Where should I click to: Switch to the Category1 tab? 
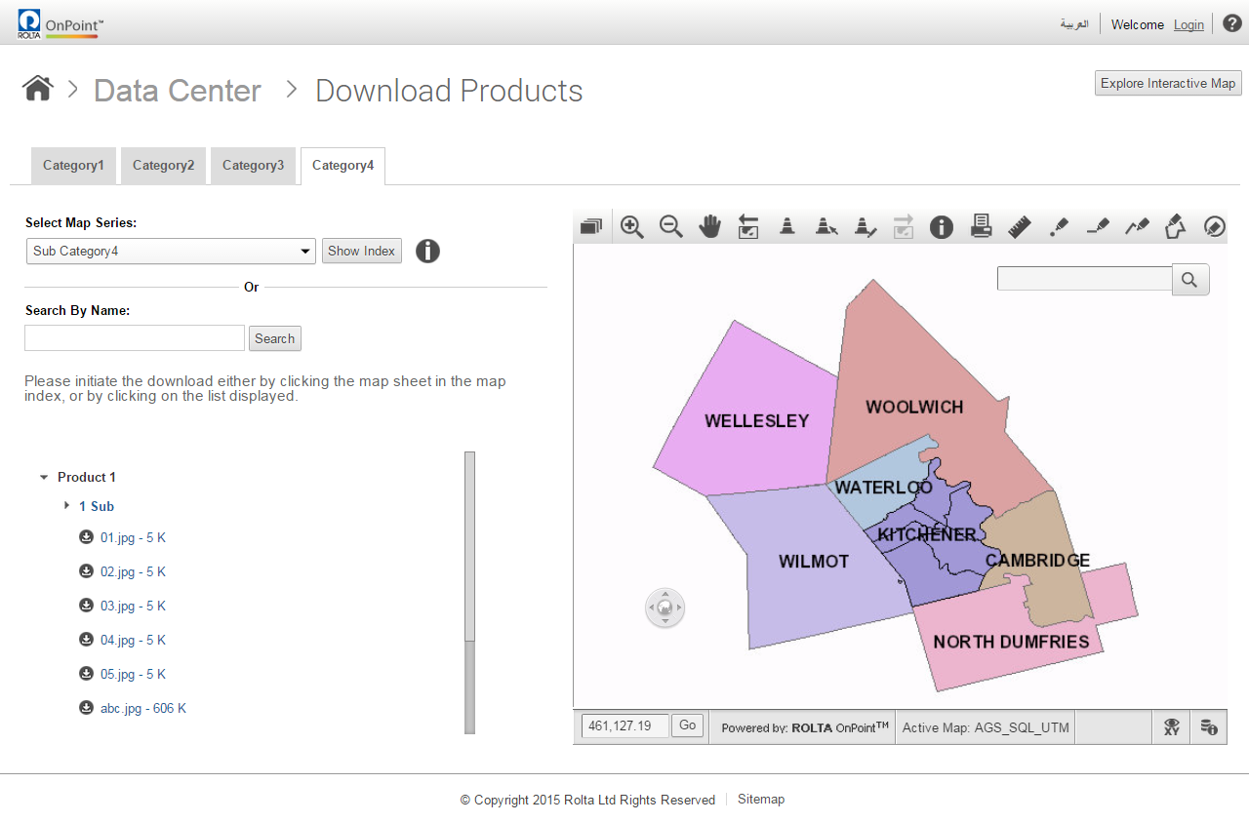[73, 166]
